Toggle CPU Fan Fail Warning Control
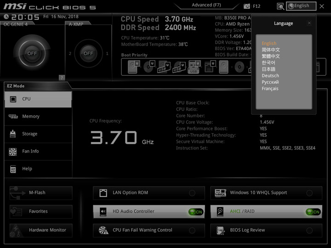This screenshot has width=331, height=248. click(192, 230)
